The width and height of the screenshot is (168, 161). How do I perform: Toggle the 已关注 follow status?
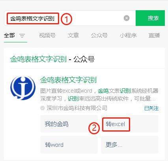tap(151, 108)
